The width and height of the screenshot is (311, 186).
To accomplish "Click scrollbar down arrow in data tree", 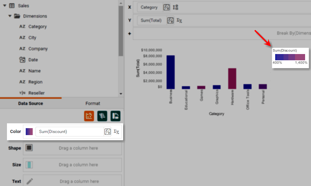I will [121, 94].
